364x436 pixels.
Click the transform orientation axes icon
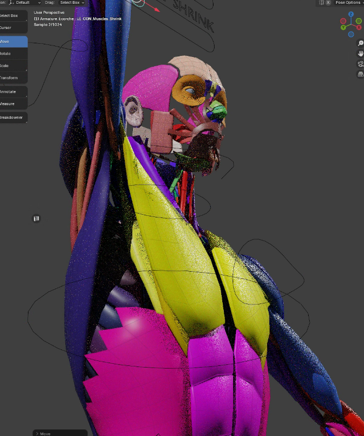click(x=11, y=3)
